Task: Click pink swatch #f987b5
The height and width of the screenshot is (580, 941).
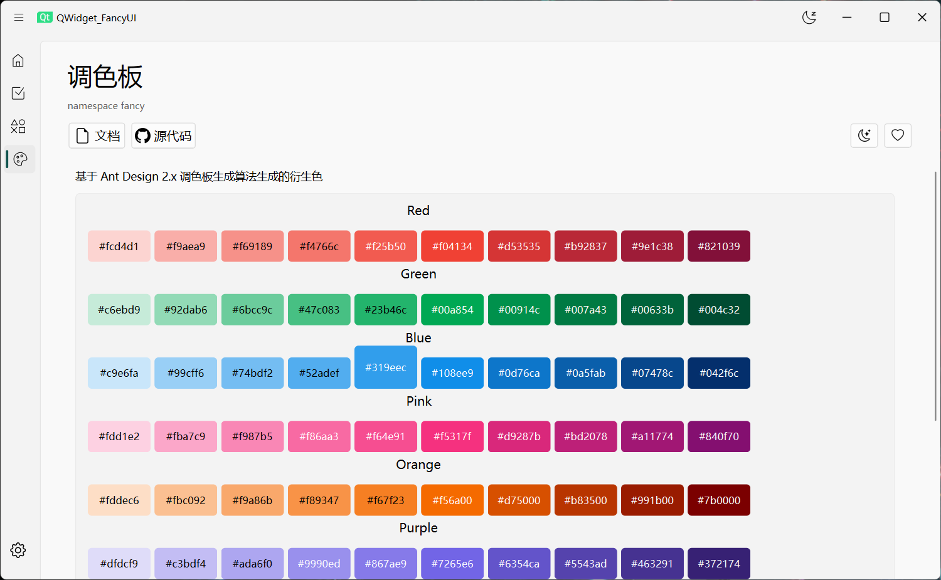Action: [252, 436]
